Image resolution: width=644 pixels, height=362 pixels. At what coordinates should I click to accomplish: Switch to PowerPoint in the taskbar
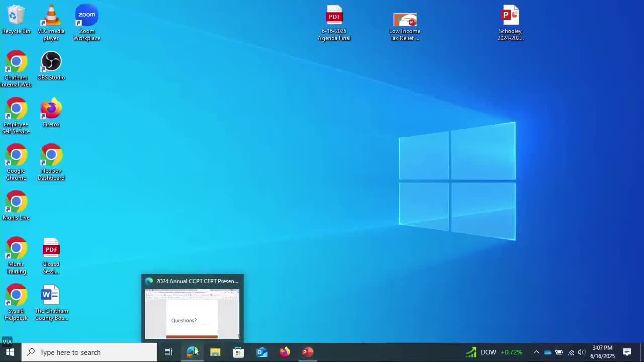308,352
